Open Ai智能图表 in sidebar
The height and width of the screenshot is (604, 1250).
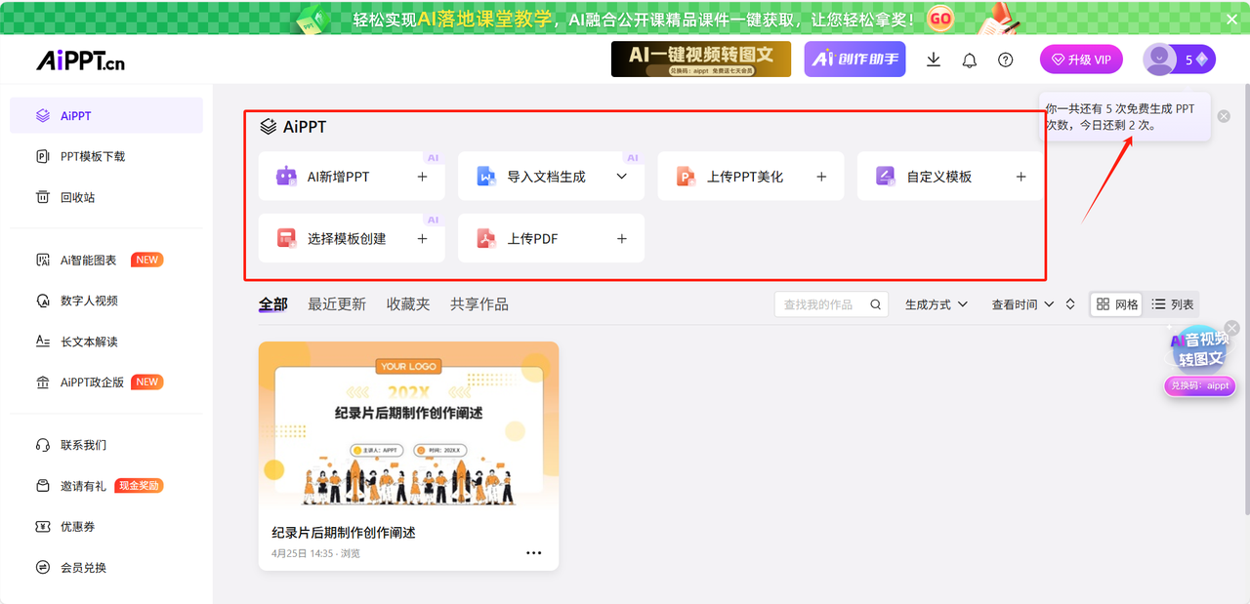106,260
